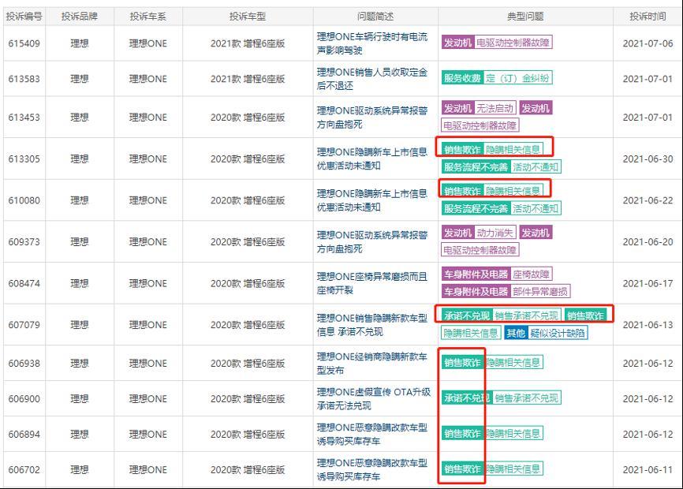Click 电驱动控制器故障 tag in row 609373
Image resolution: width=683 pixels, height=489 pixels.
[x=480, y=250]
